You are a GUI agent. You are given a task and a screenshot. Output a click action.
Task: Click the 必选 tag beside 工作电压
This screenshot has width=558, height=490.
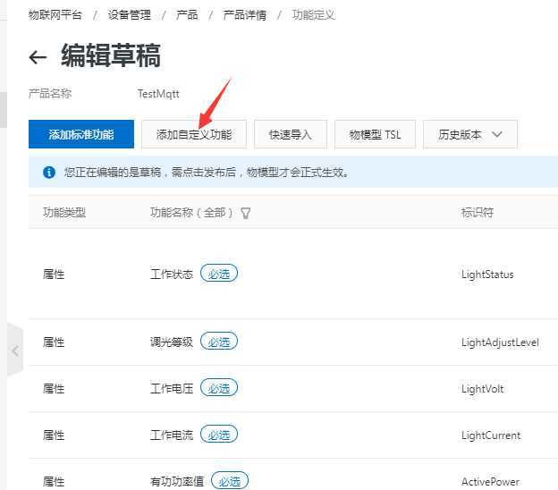[219, 388]
